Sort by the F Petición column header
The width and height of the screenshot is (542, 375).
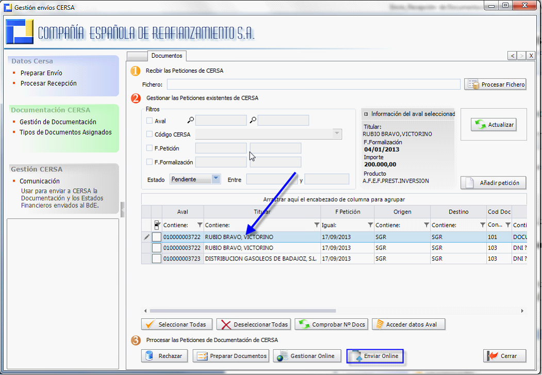[348, 212]
